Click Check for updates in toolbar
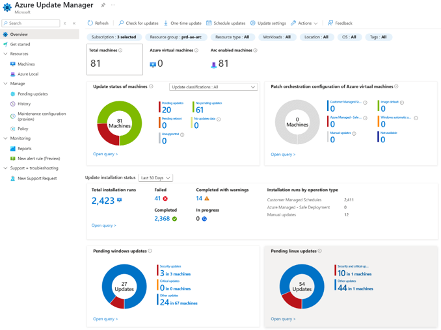 [x=139, y=23]
